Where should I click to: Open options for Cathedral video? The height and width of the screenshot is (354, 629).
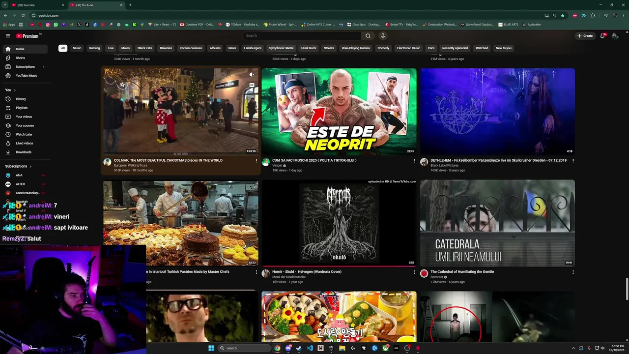[572, 272]
